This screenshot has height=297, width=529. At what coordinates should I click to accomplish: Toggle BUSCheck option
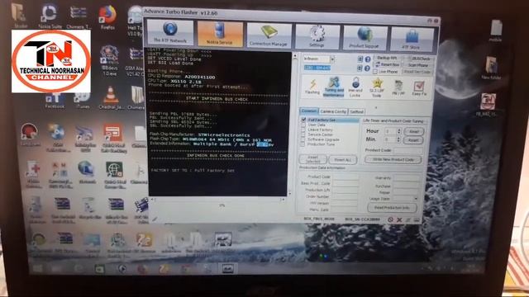click(x=419, y=59)
